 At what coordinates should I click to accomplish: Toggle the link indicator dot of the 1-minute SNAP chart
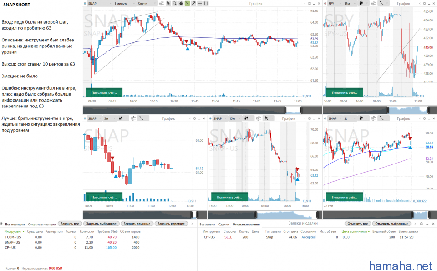tap(85, 3)
